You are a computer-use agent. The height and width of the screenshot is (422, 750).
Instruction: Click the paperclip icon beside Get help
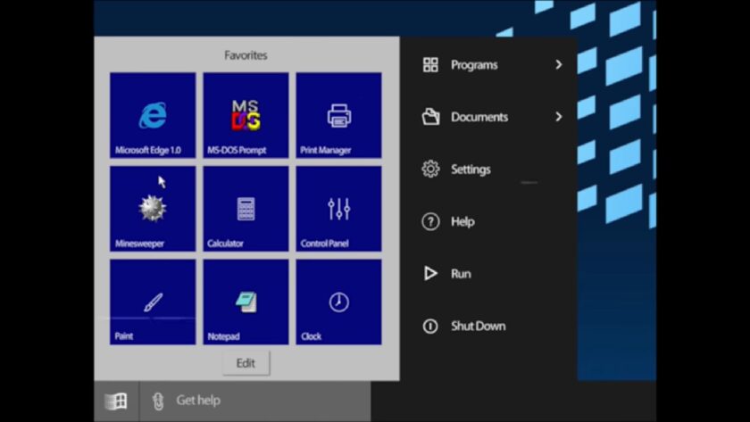(x=158, y=401)
